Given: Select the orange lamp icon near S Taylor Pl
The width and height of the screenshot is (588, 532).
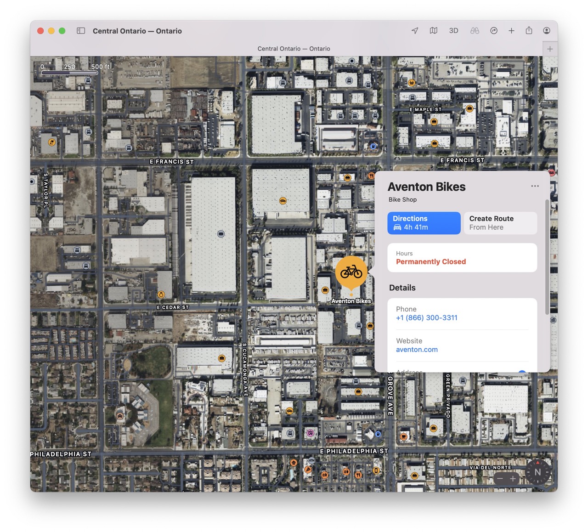Looking at the screenshot, I should (x=52, y=142).
